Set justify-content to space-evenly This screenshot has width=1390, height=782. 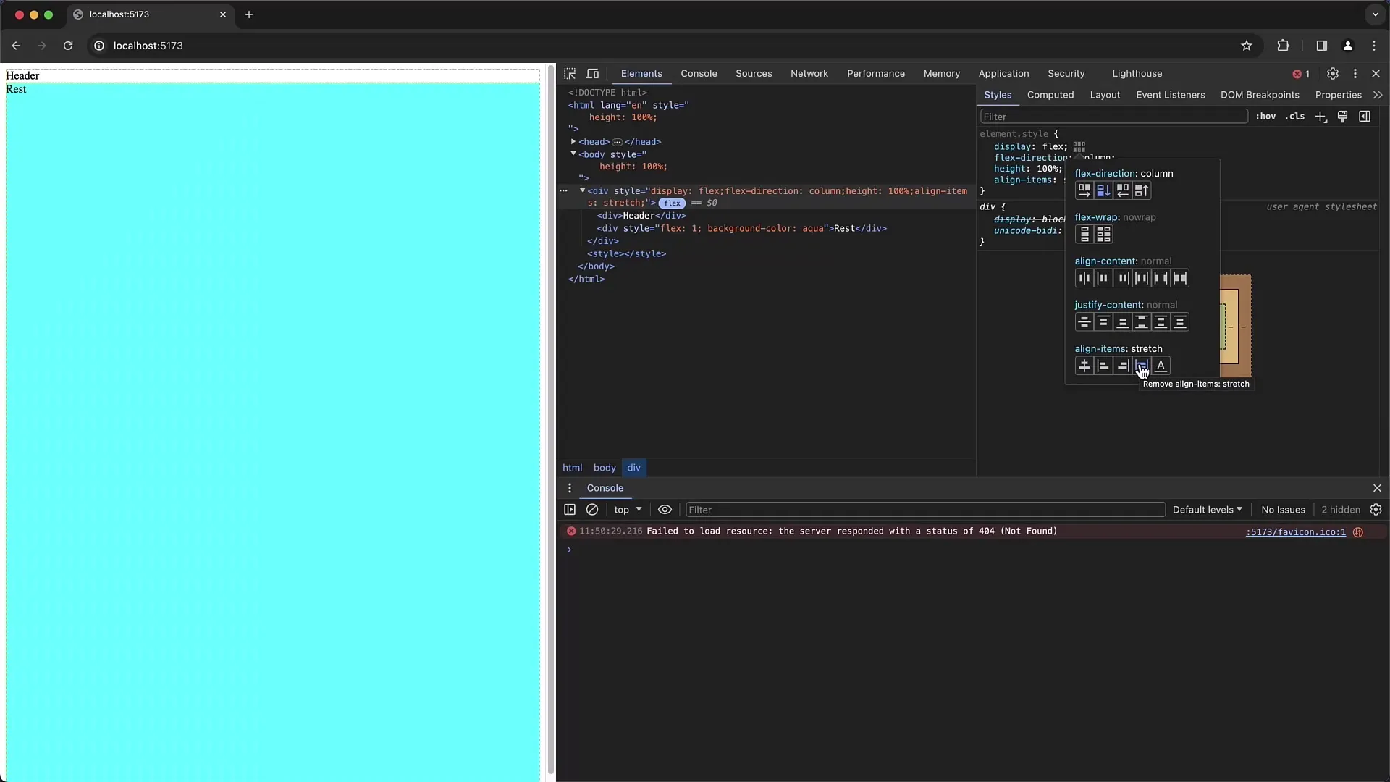tap(1180, 322)
